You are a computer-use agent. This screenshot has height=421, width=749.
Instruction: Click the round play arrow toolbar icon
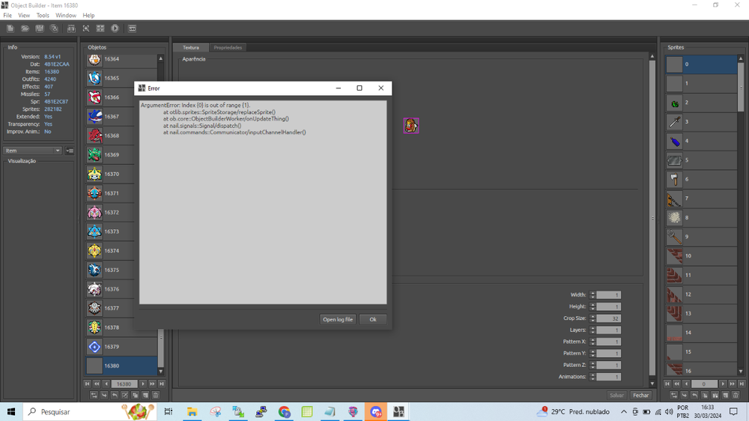click(x=115, y=28)
